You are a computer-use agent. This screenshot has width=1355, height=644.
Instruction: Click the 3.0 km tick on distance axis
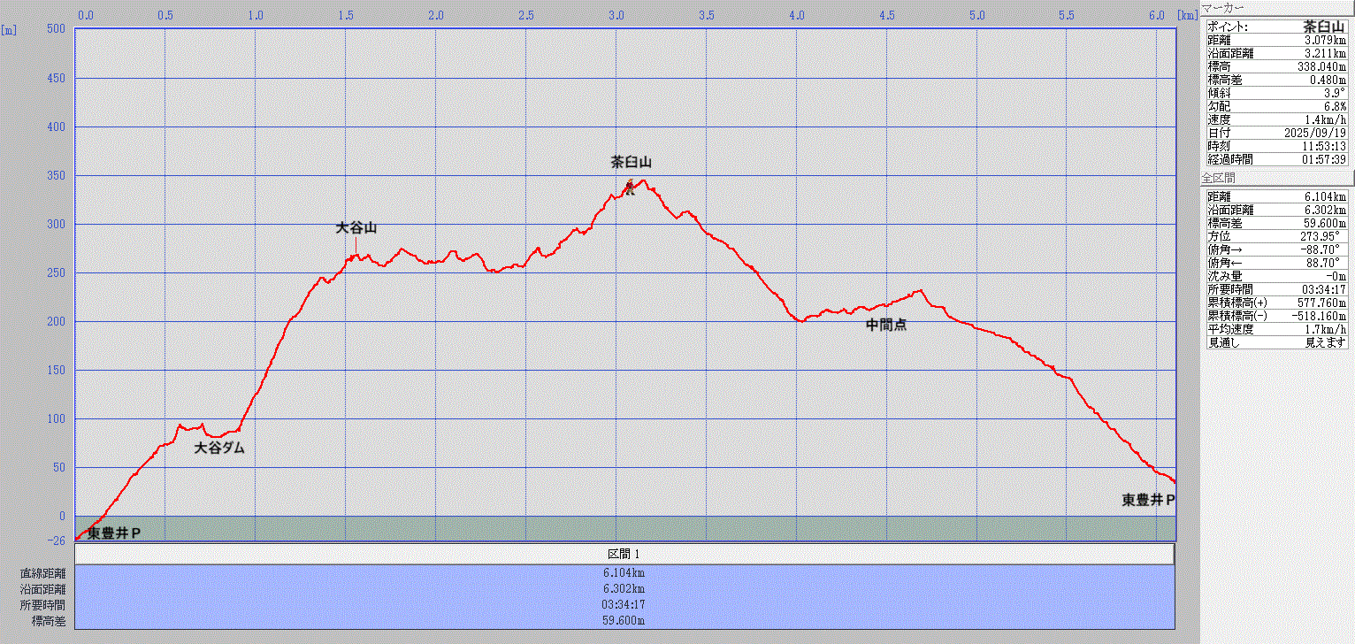616,15
